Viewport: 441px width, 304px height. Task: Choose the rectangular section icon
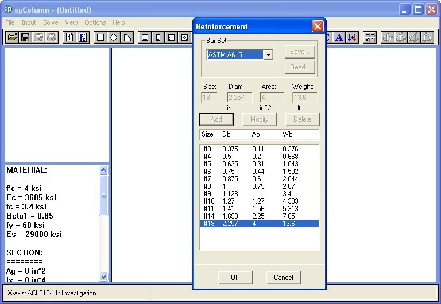[x=100, y=37]
